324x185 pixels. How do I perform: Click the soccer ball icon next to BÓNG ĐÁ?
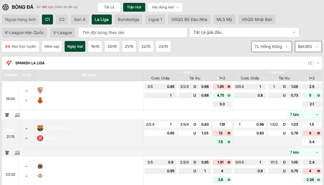tap(5, 7)
